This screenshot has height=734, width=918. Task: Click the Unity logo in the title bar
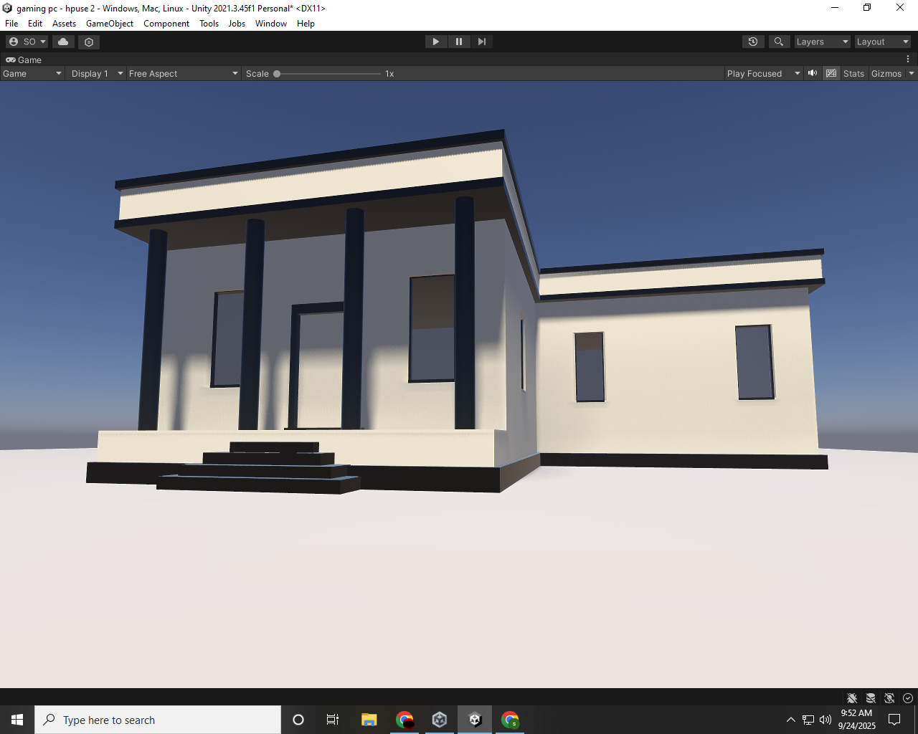[x=7, y=8]
